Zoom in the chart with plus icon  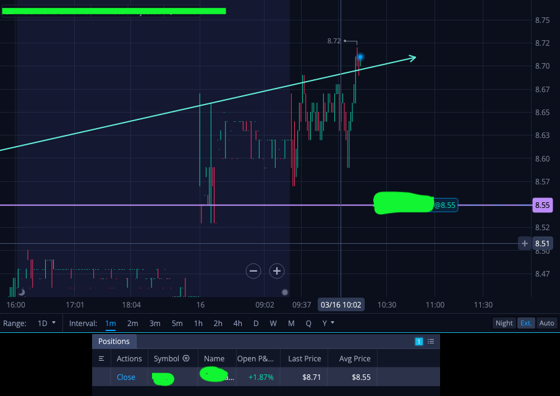pyautogui.click(x=277, y=271)
